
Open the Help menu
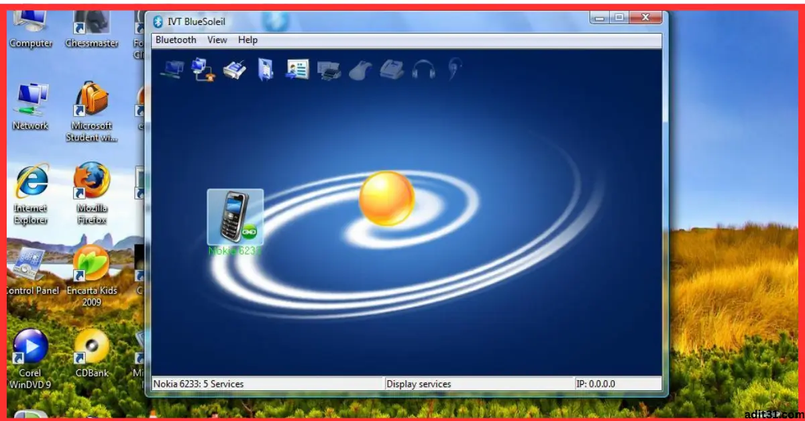(248, 40)
